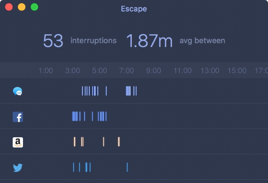This screenshot has width=268, height=183.
Task: Click the 53 interruptions count
Action: 53,41
